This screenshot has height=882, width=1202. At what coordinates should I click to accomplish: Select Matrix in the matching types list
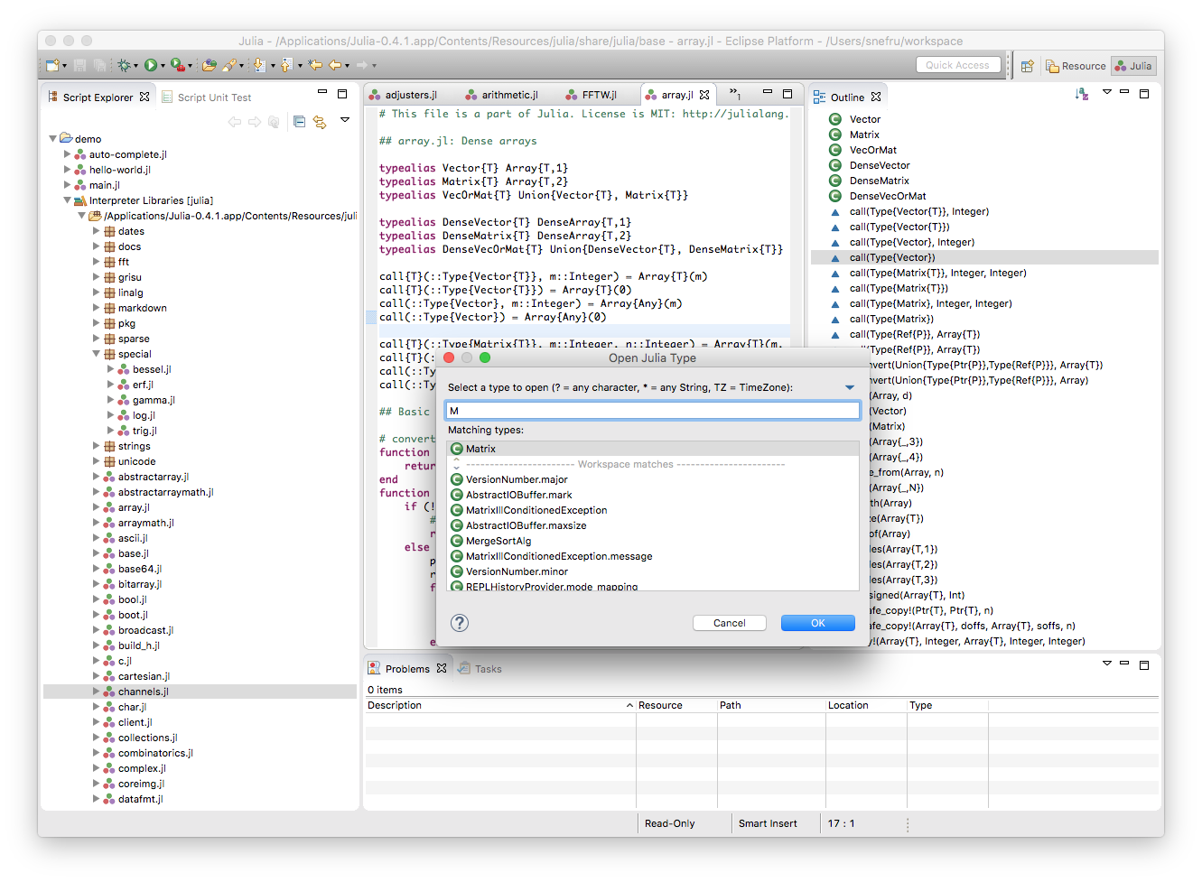(x=479, y=449)
